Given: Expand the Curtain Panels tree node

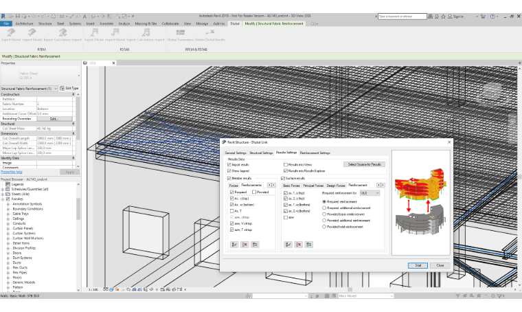Looking at the screenshot, I should click(x=8, y=229).
